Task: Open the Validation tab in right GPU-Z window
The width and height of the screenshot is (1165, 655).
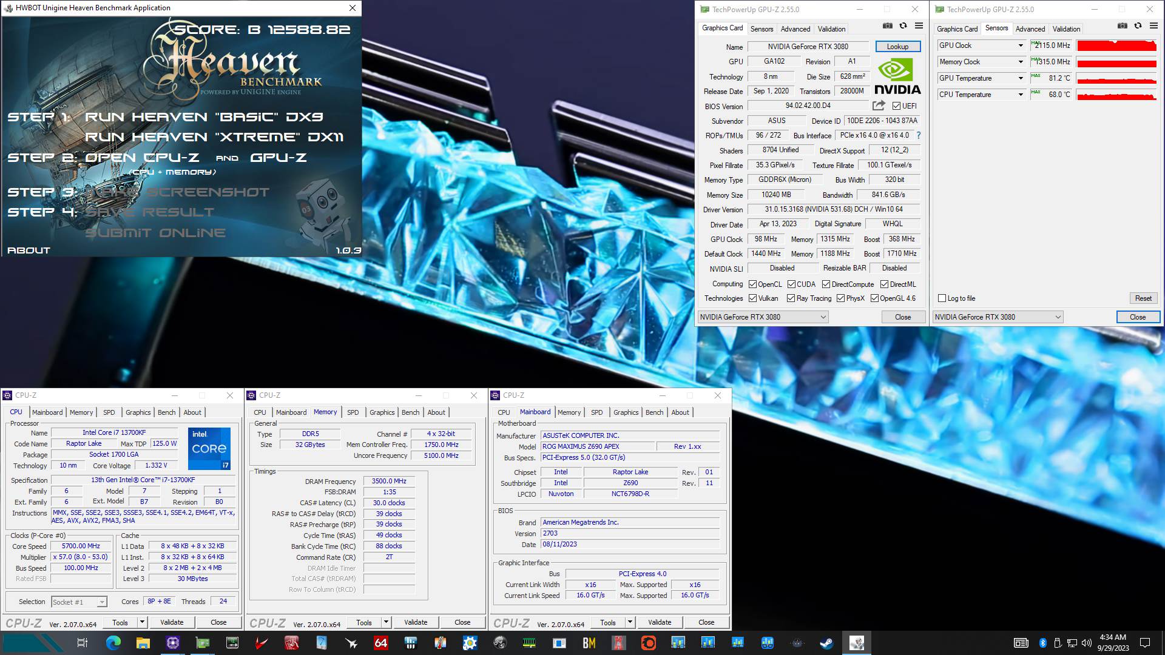Action: pos(1066,29)
